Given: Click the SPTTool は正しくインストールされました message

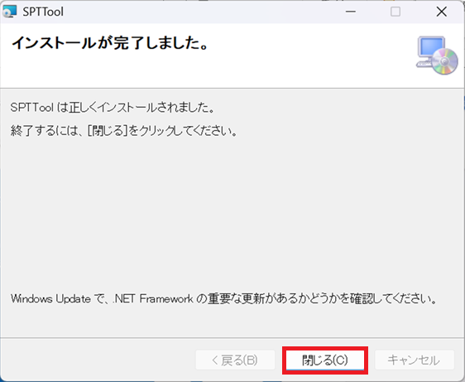Looking at the screenshot, I should (x=113, y=108).
